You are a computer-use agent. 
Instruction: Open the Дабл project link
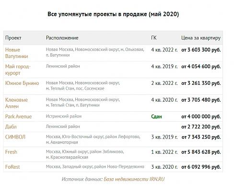(x=11, y=127)
